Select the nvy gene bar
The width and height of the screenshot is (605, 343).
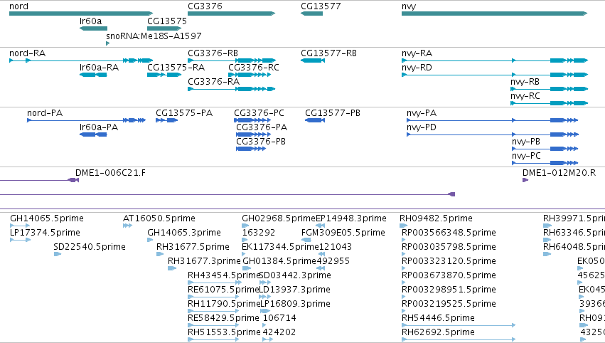point(494,14)
